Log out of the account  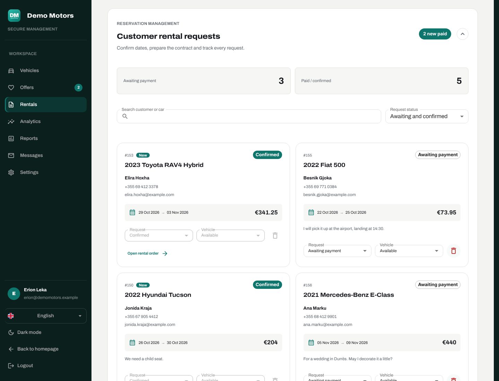(x=46, y=366)
